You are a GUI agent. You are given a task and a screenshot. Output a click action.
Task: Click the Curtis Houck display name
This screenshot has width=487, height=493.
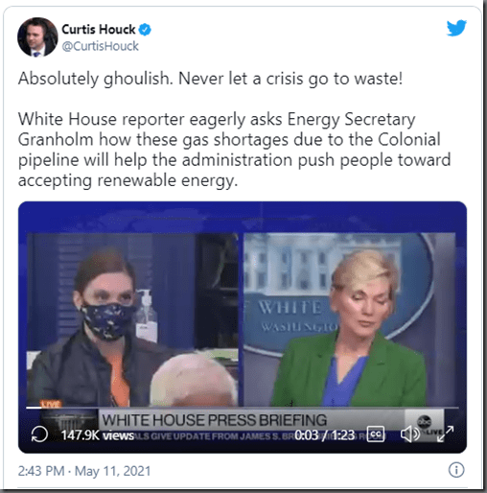pyautogui.click(x=99, y=30)
